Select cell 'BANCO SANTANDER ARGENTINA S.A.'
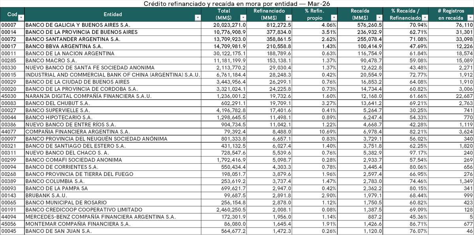 click(x=113, y=39)
